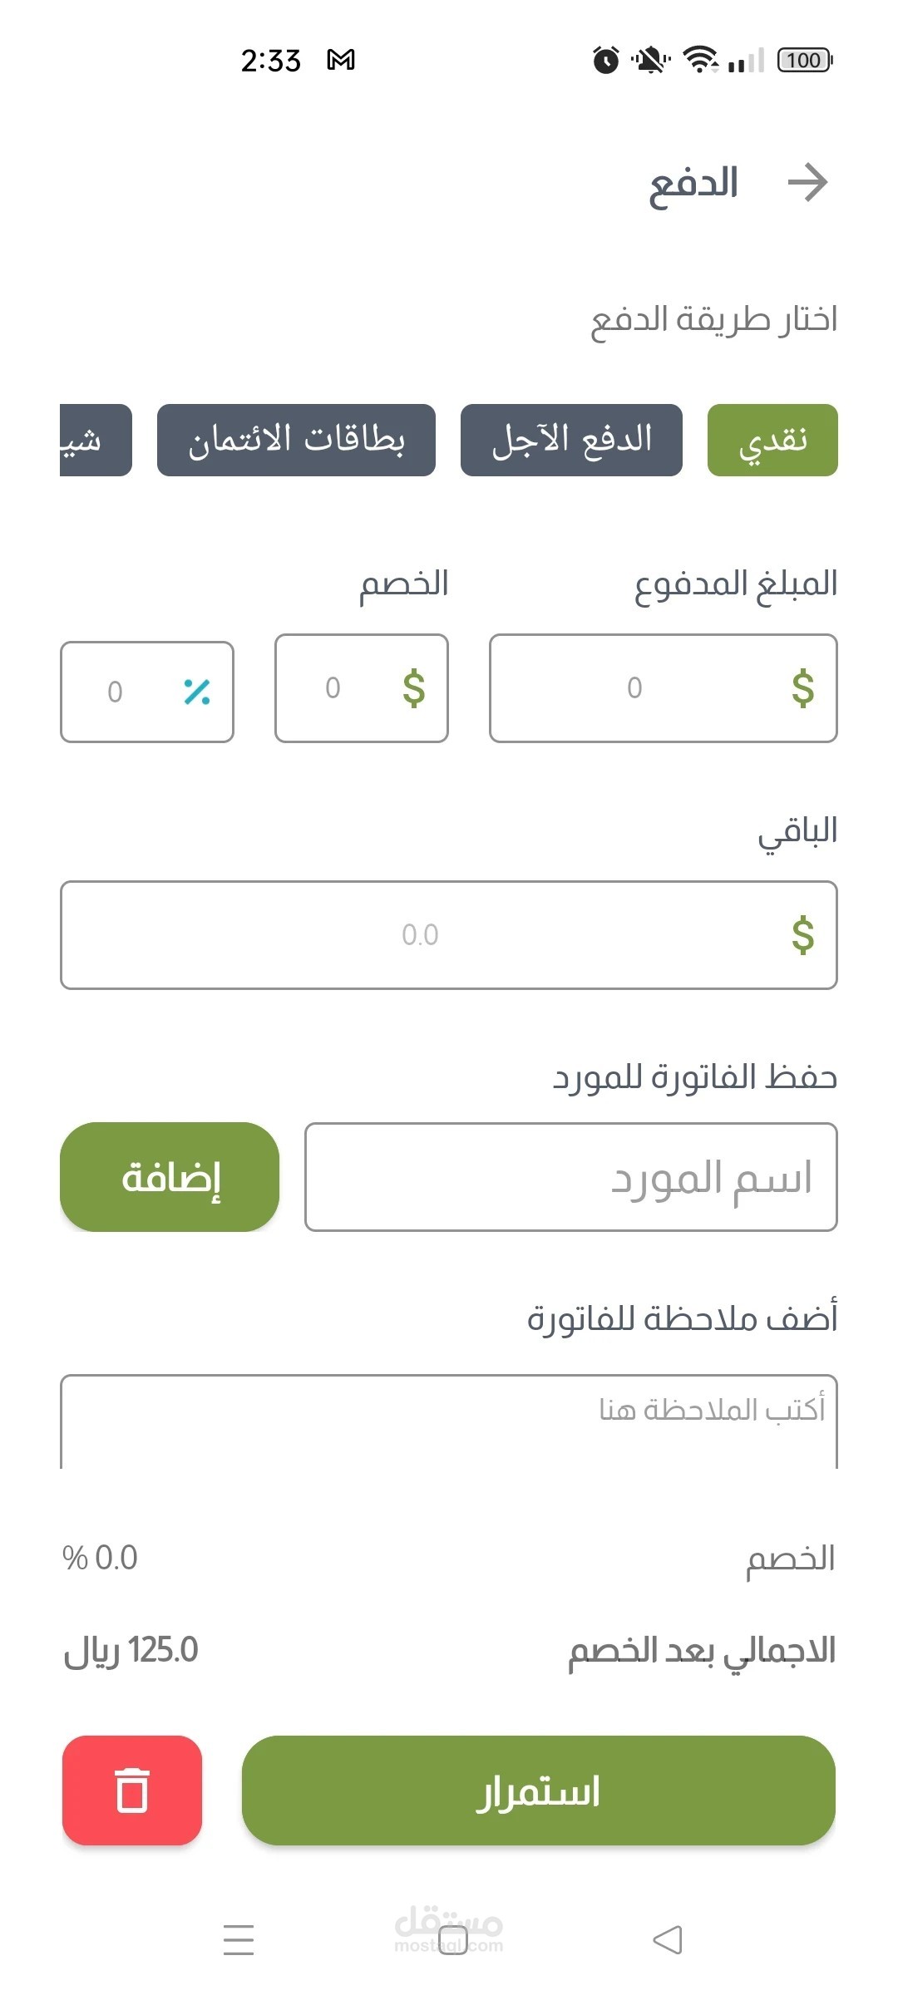Tap the dollar icon in discount amount field

(x=413, y=688)
